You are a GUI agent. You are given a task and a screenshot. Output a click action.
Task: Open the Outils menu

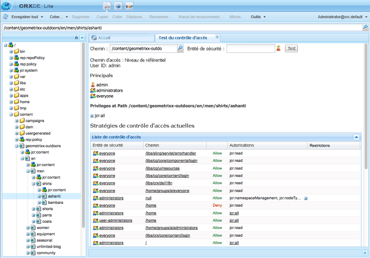click(258, 17)
